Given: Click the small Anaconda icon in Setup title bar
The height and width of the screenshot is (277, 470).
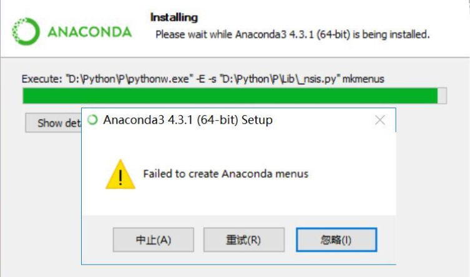Looking at the screenshot, I should coord(92,120).
